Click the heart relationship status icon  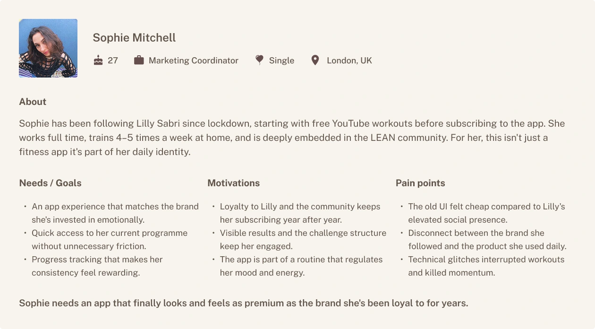click(259, 60)
